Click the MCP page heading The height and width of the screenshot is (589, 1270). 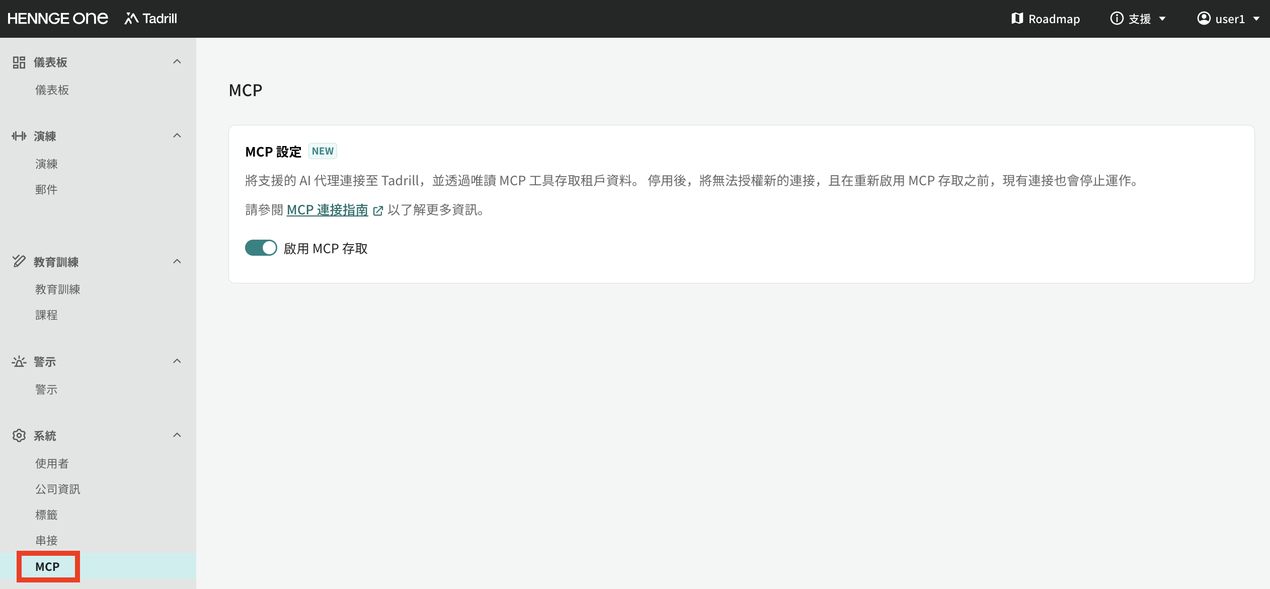[246, 90]
